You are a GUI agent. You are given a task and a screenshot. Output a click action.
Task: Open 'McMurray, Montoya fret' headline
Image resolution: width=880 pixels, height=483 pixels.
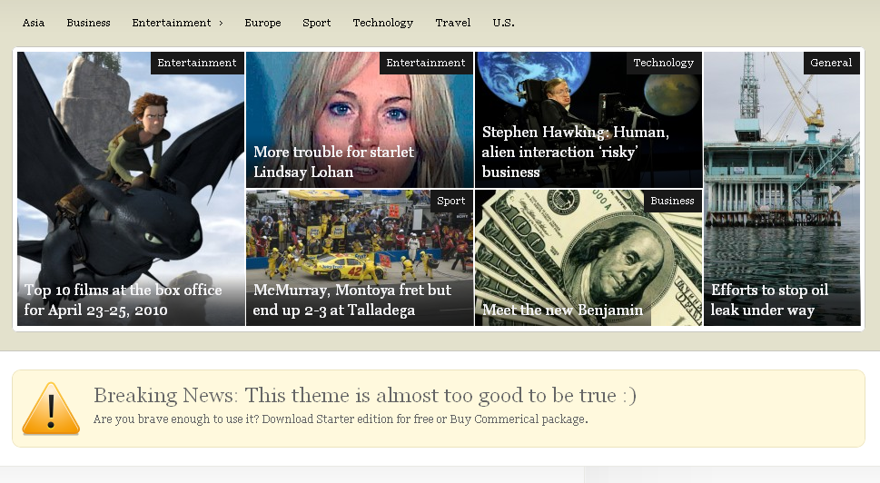coord(351,301)
